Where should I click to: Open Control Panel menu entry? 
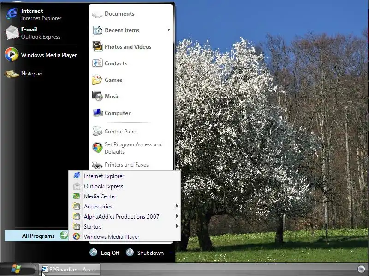pyautogui.click(x=121, y=132)
